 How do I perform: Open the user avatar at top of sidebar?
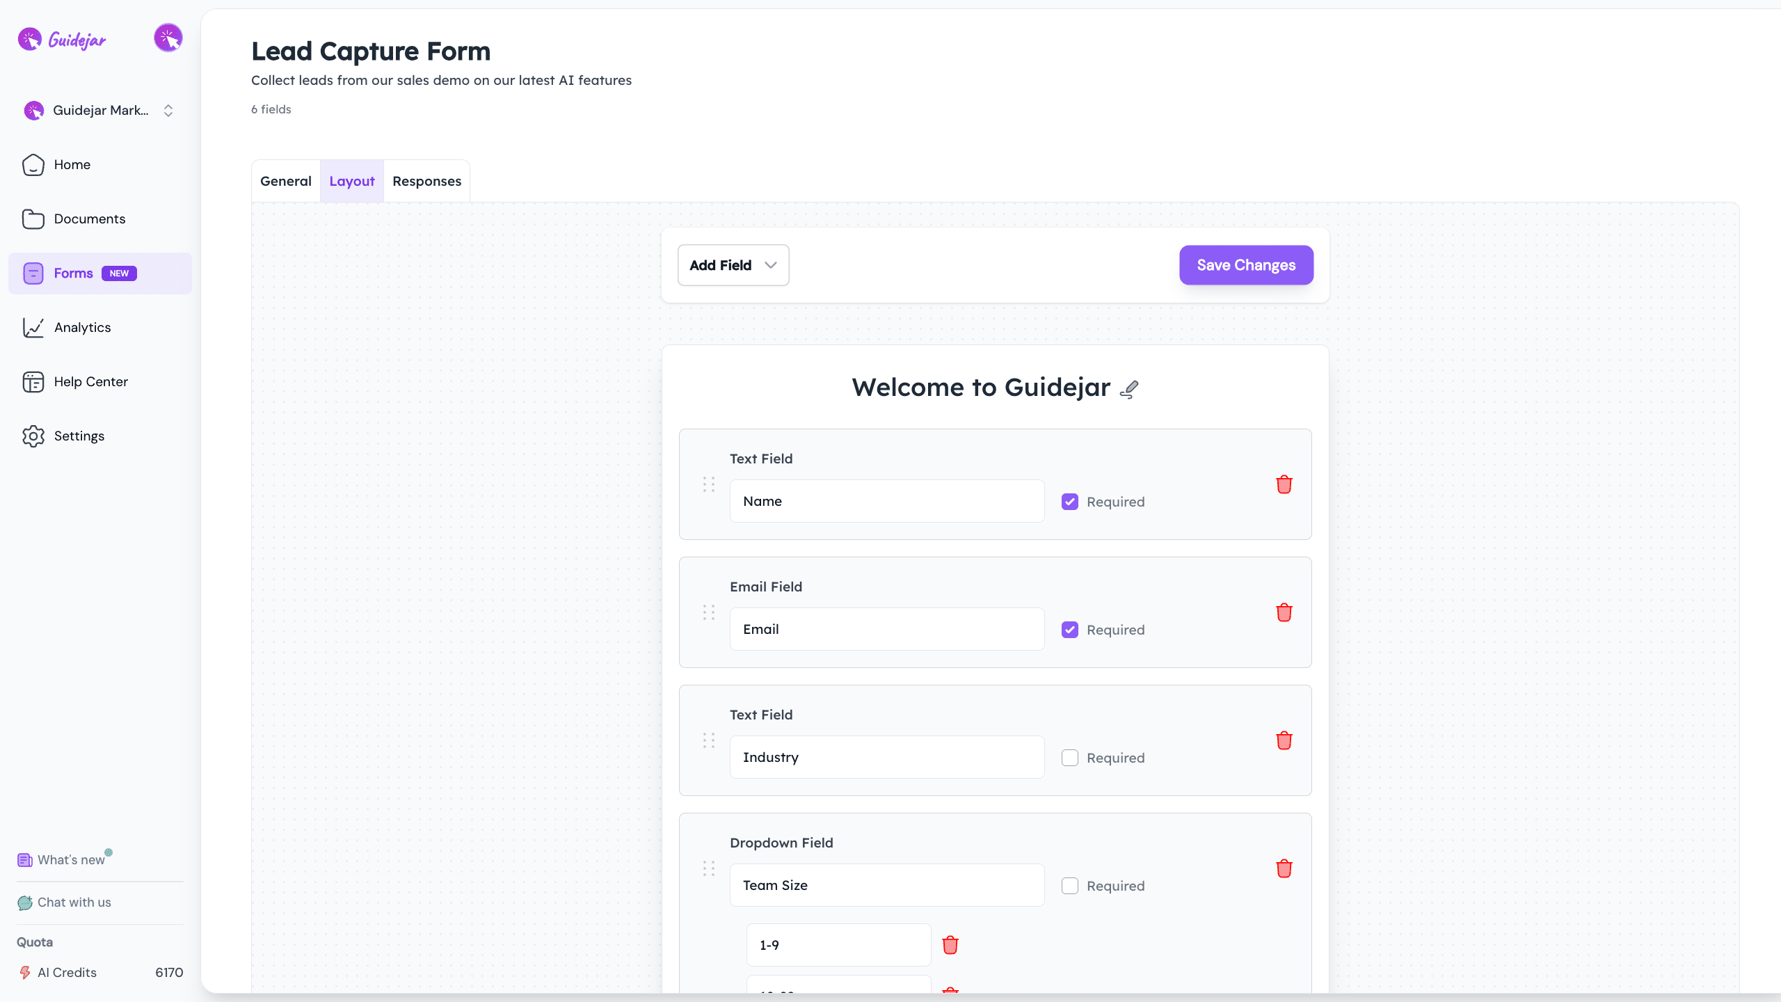[x=168, y=38]
